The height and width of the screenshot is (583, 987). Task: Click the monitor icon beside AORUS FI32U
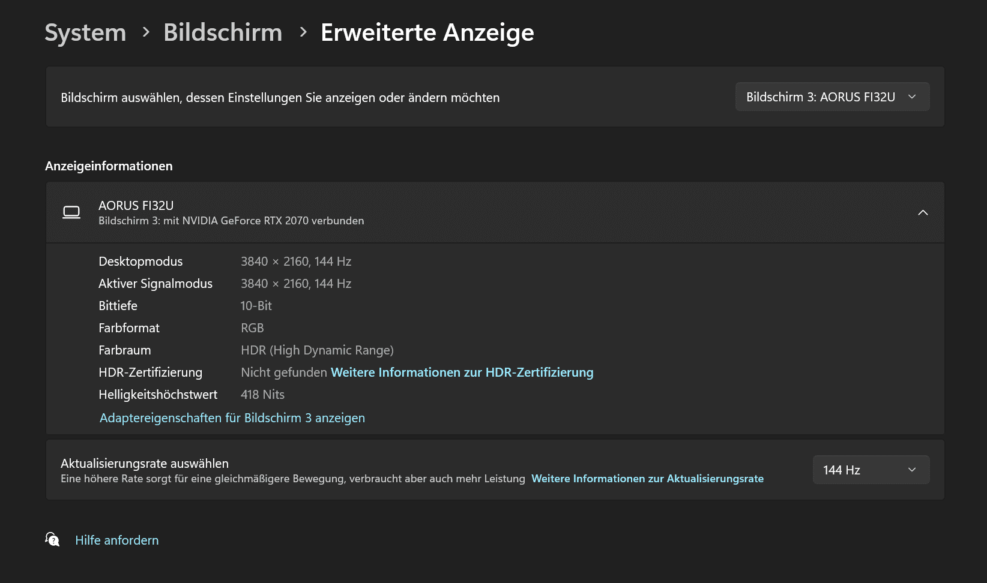[71, 212]
